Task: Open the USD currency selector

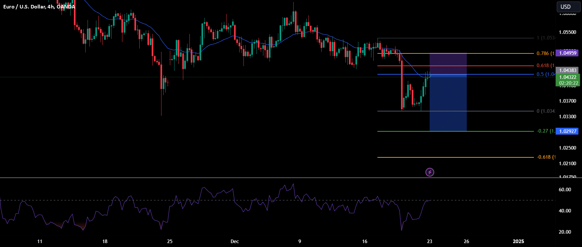Action: point(568,7)
